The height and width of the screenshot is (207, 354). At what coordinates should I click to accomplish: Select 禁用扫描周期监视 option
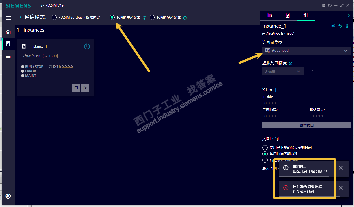(x=265, y=154)
